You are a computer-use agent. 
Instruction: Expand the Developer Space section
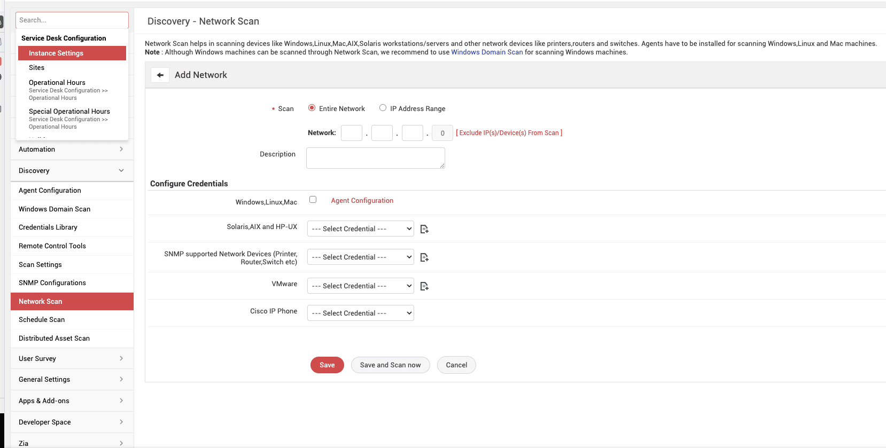pyautogui.click(x=72, y=422)
